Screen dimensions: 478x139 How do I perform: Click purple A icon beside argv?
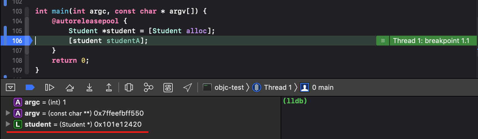(x=18, y=113)
